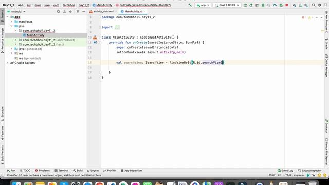Click the UTF-8 encoding in status bar
The image size is (329, 185).
pos(287,175)
